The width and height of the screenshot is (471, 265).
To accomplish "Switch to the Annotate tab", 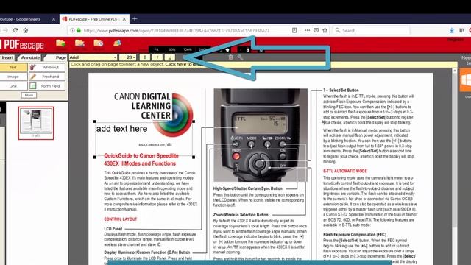I will [30, 57].
